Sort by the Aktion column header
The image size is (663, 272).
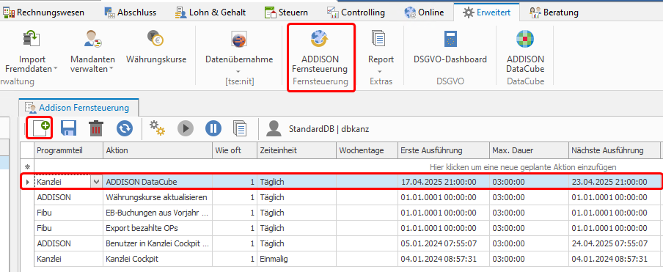(158, 150)
